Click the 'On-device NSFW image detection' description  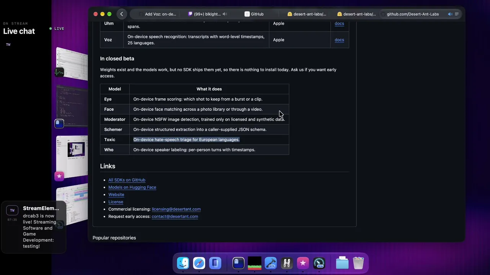pos(209,119)
